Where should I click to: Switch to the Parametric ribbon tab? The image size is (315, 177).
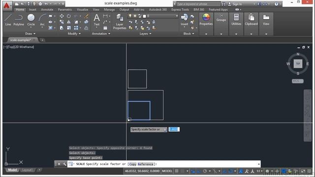(x=65, y=9)
